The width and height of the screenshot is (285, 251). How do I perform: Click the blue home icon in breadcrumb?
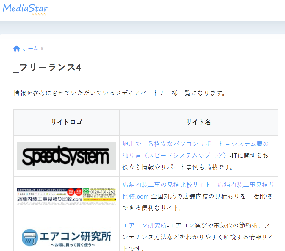point(17,48)
